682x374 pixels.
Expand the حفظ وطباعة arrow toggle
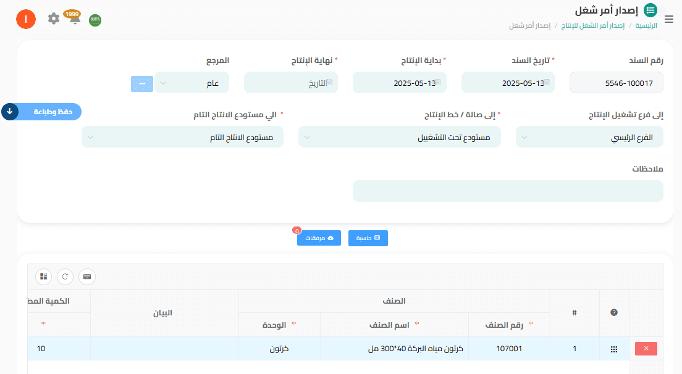(10, 112)
